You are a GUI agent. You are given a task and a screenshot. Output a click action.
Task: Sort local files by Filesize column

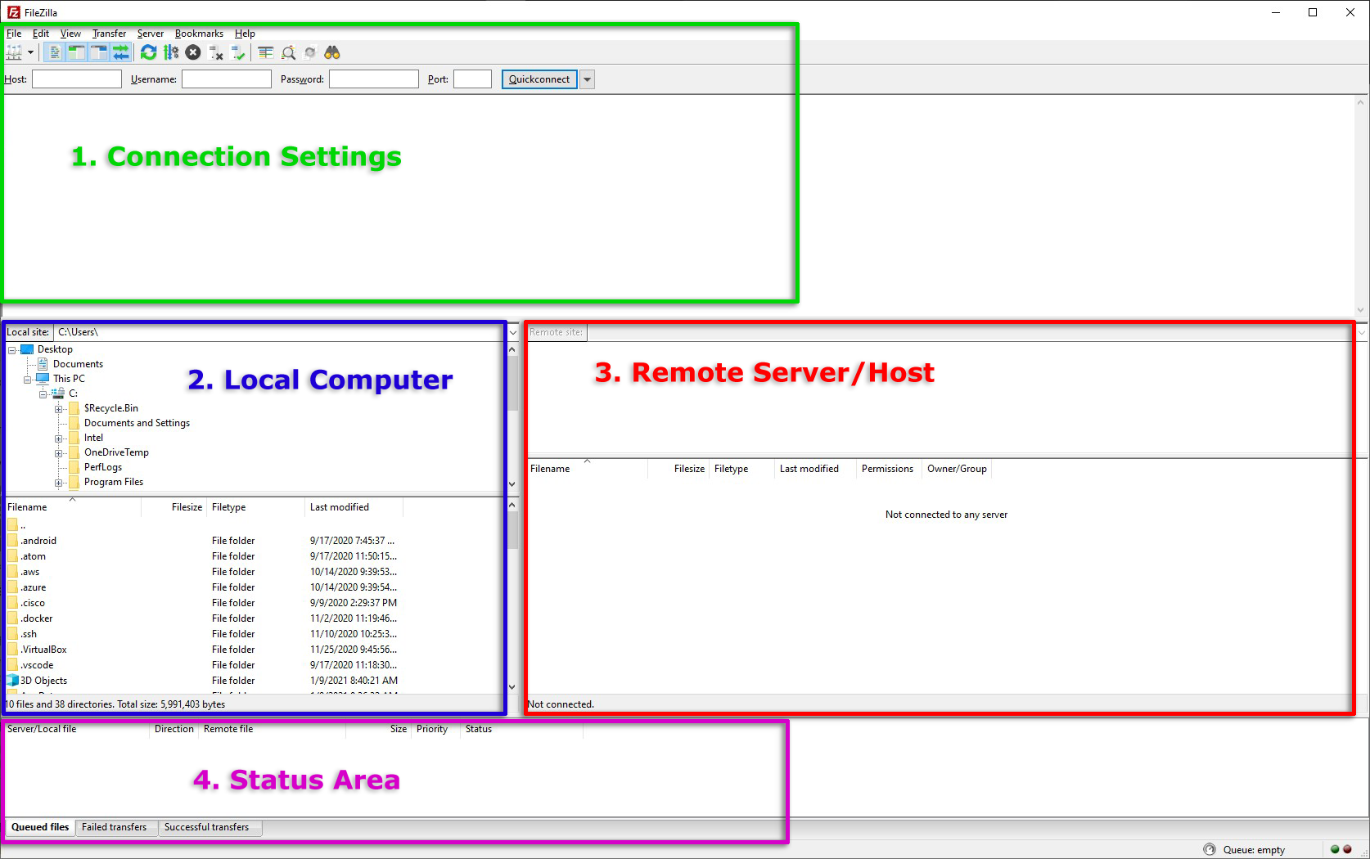coord(174,507)
